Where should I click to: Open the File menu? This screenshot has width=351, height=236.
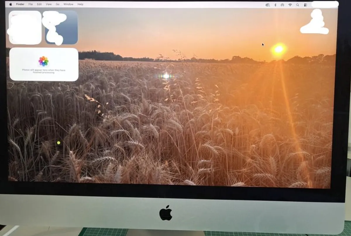click(31, 4)
